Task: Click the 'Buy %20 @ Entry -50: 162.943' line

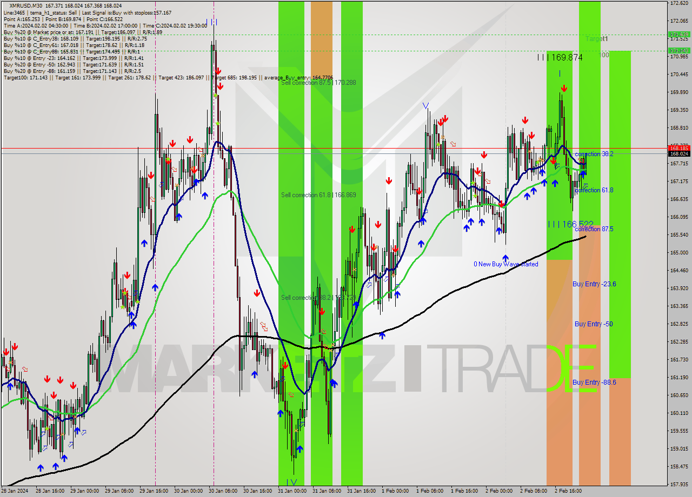Action: pyautogui.click(x=74, y=64)
